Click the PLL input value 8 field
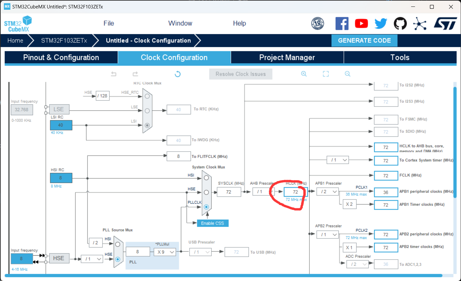The width and height of the screenshot is (461, 281). [138, 252]
